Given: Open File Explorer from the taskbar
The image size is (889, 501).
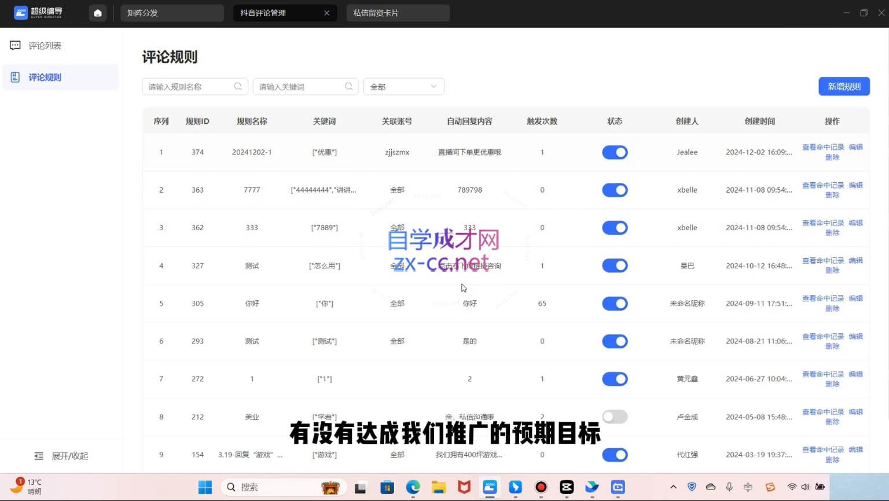Looking at the screenshot, I should pyautogui.click(x=438, y=487).
